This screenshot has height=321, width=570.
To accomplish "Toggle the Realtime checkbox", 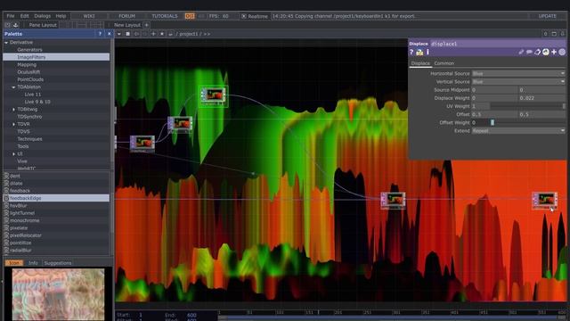I will pyautogui.click(x=244, y=16).
